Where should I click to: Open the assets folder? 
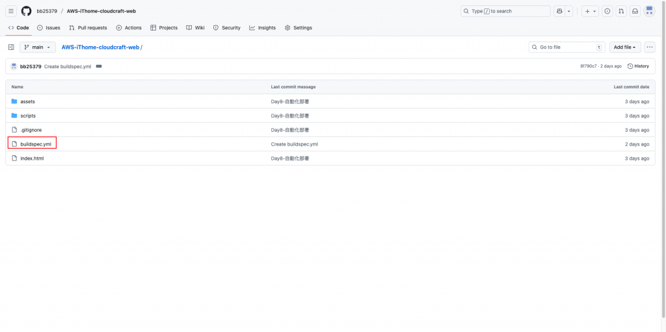[27, 101]
